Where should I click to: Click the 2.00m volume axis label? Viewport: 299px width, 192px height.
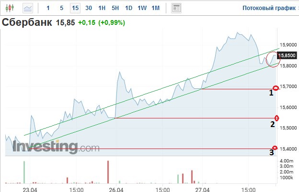(x=286, y=172)
